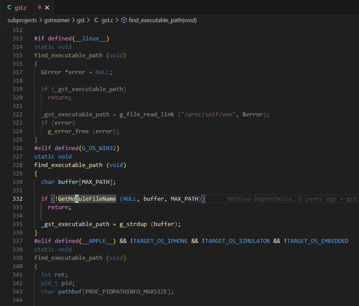Click line number 332 in the gutter
The width and height of the screenshot is (359, 306).
pos(17,199)
